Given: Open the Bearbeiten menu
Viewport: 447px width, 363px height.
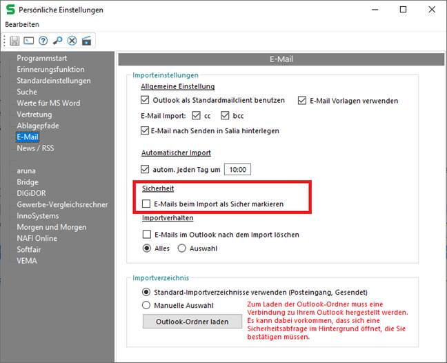Looking at the screenshot, I should pyautogui.click(x=22, y=24).
